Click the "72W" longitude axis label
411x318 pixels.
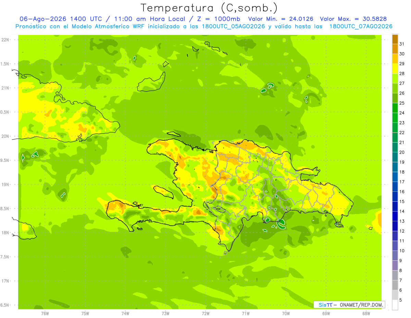[206, 314]
